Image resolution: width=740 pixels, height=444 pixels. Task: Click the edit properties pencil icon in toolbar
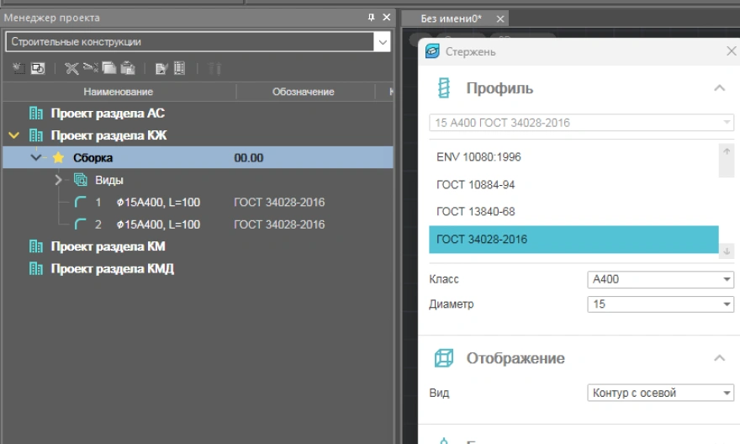161,68
